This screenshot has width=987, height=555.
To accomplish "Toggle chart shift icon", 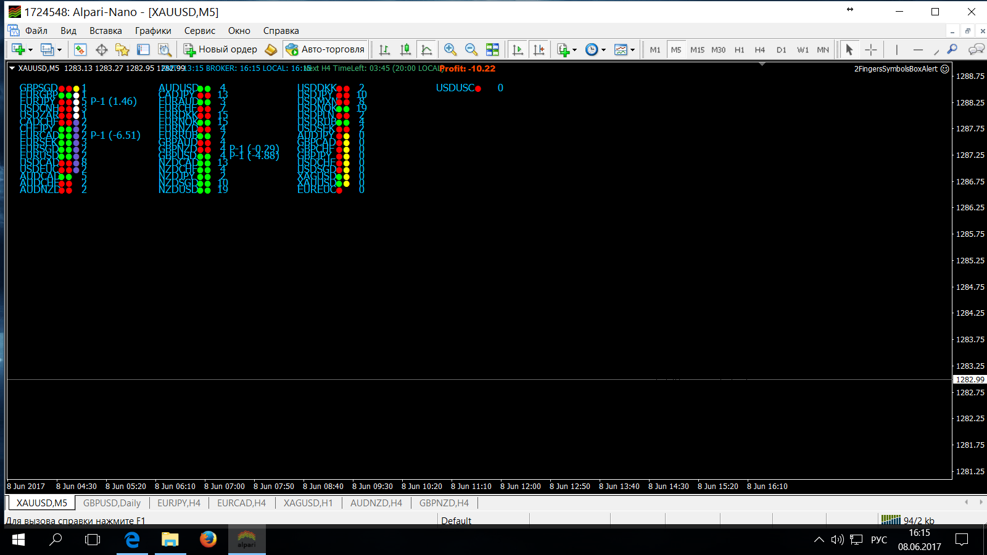I will point(539,49).
